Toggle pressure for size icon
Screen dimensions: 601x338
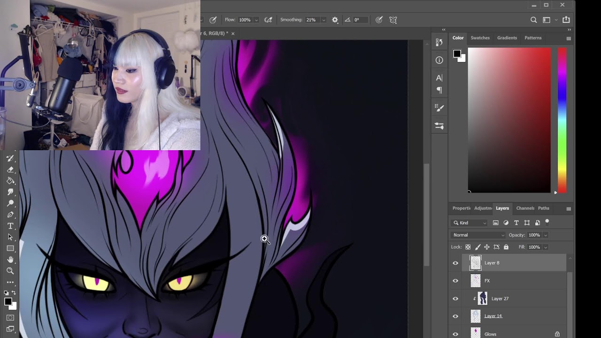379,20
